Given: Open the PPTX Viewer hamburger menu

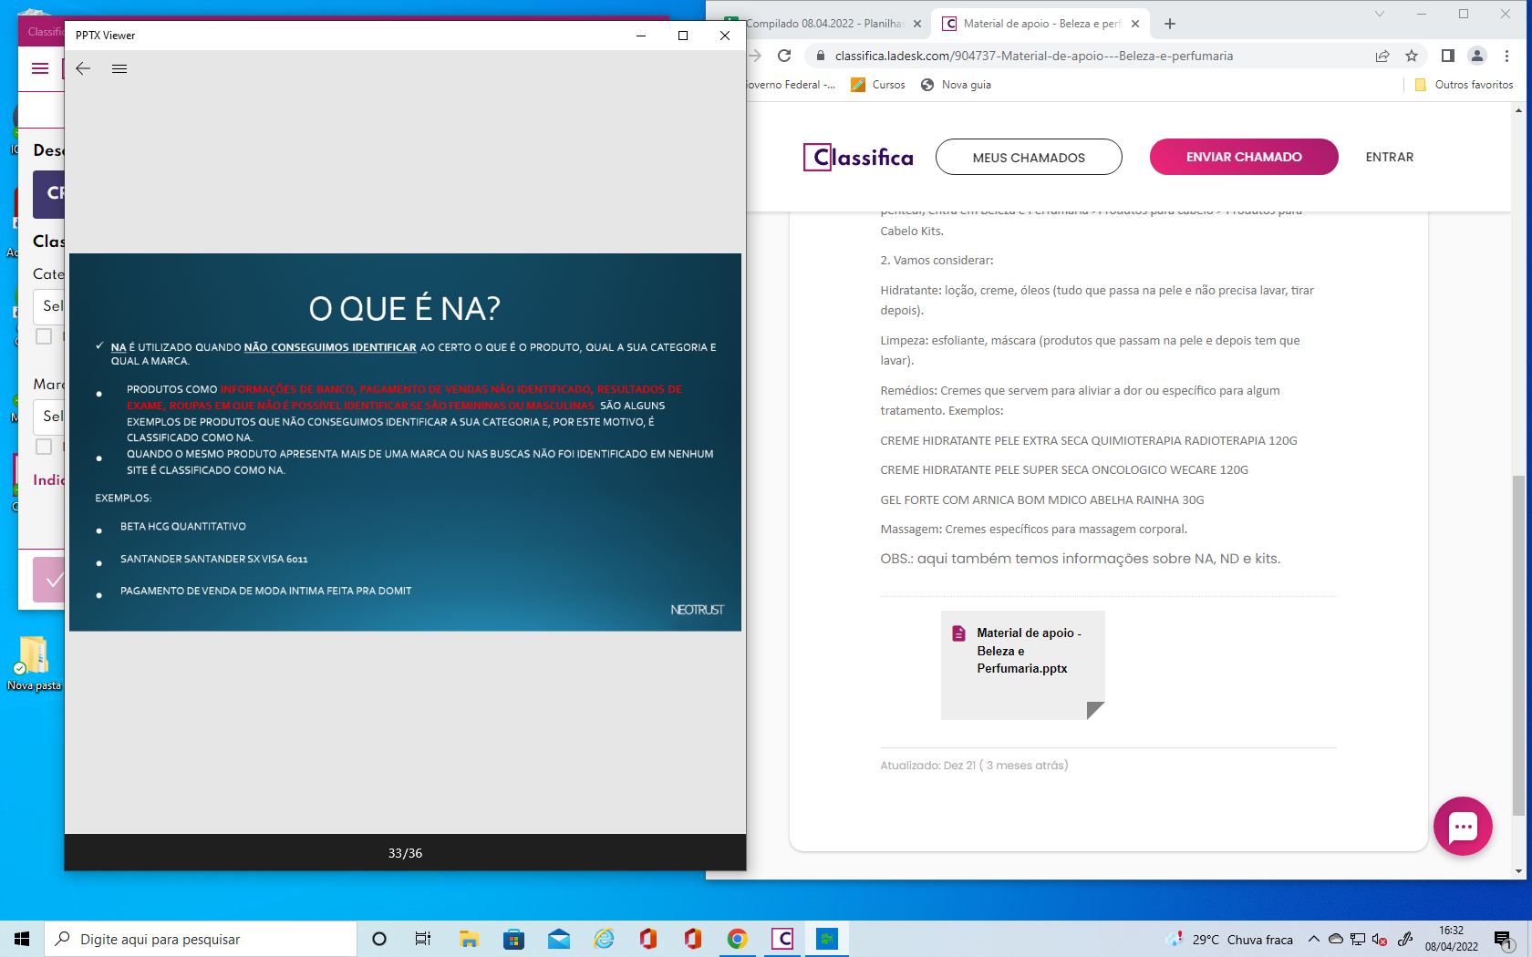Looking at the screenshot, I should pos(119,68).
